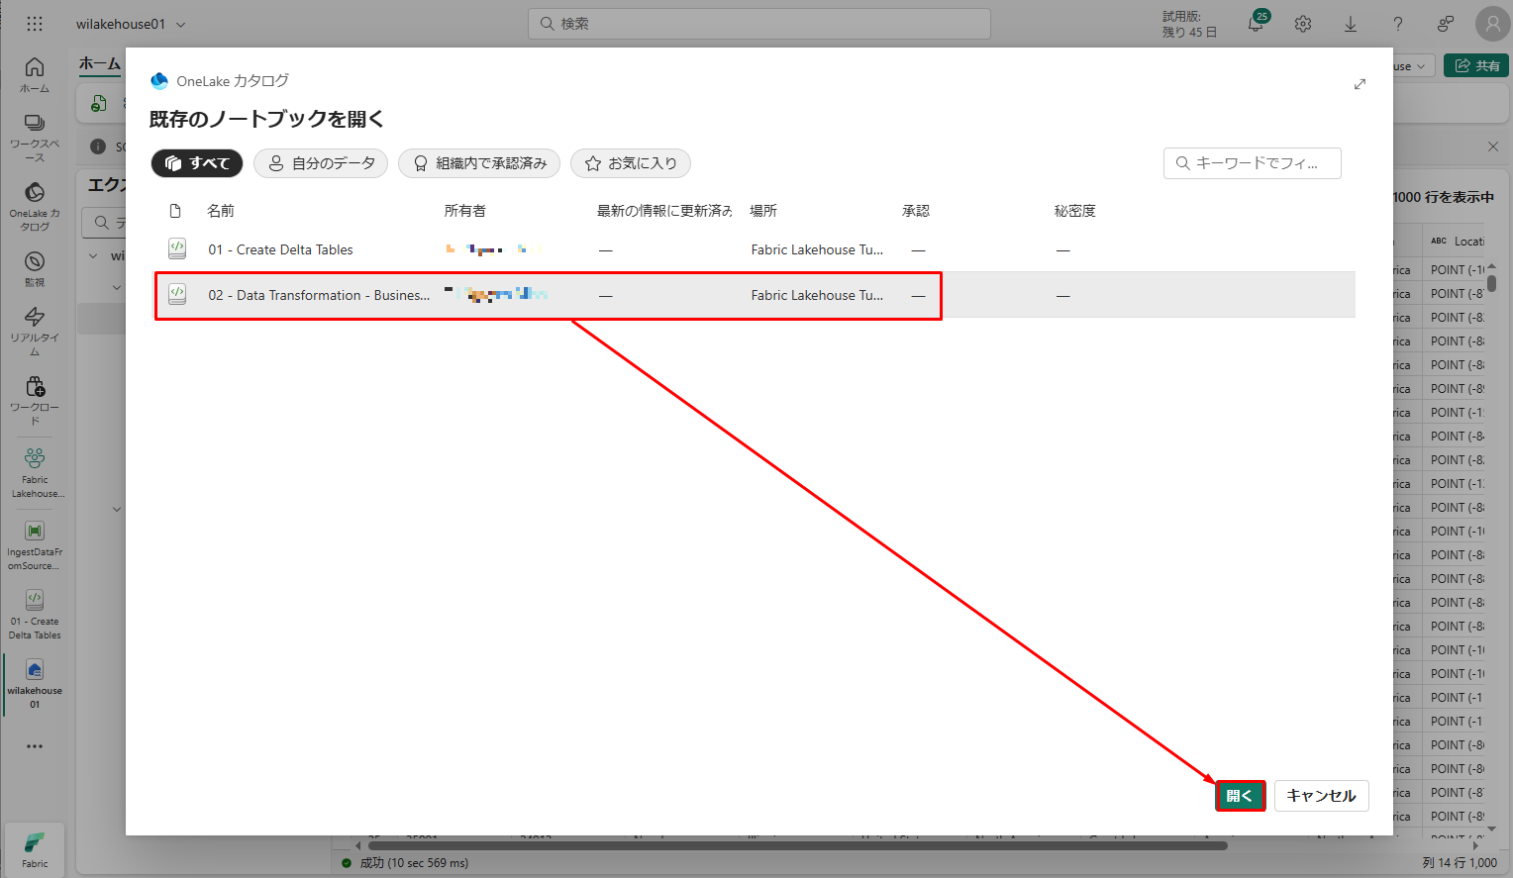Open notifications bell with badge 25
Viewport: 1513px width, 878px height.
coord(1256,24)
